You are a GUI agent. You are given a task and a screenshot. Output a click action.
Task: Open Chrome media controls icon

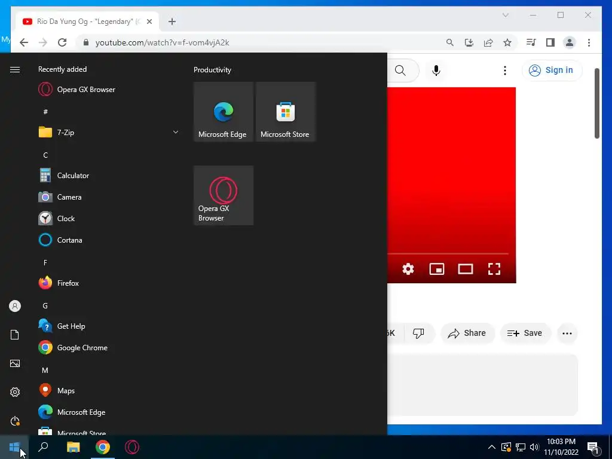tap(531, 42)
